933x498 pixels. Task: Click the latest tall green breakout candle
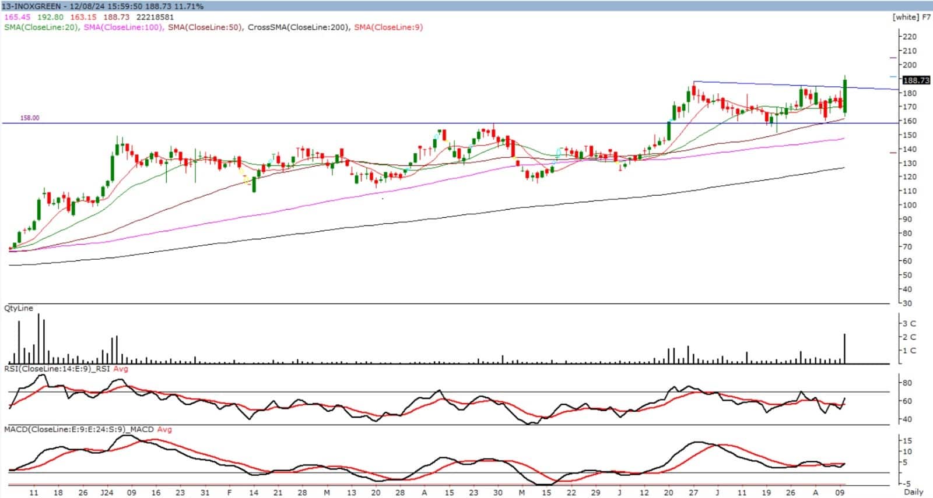coord(845,96)
